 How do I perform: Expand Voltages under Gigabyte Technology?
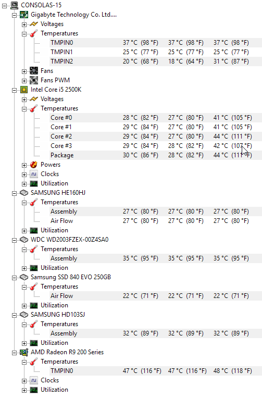[x=24, y=24]
